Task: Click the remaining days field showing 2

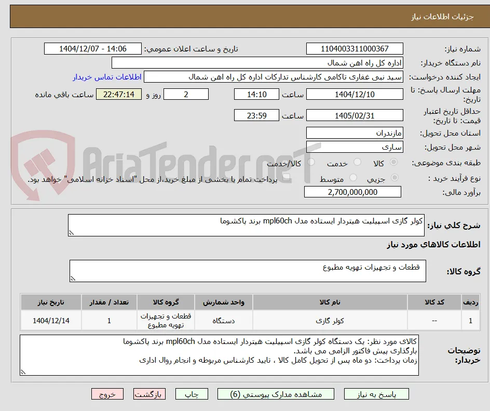Action: point(186,94)
